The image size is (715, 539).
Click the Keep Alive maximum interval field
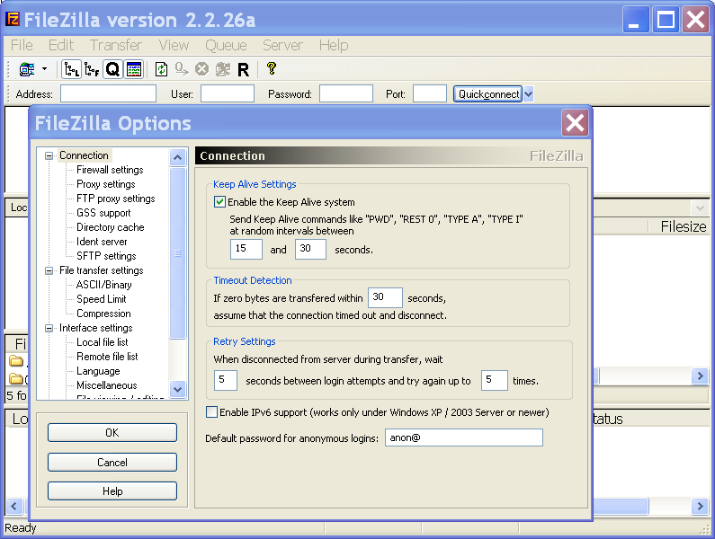pos(310,249)
